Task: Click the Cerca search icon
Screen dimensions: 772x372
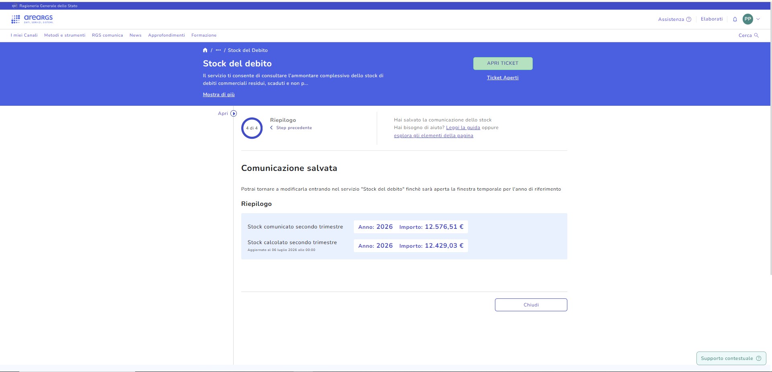Action: 756,35
